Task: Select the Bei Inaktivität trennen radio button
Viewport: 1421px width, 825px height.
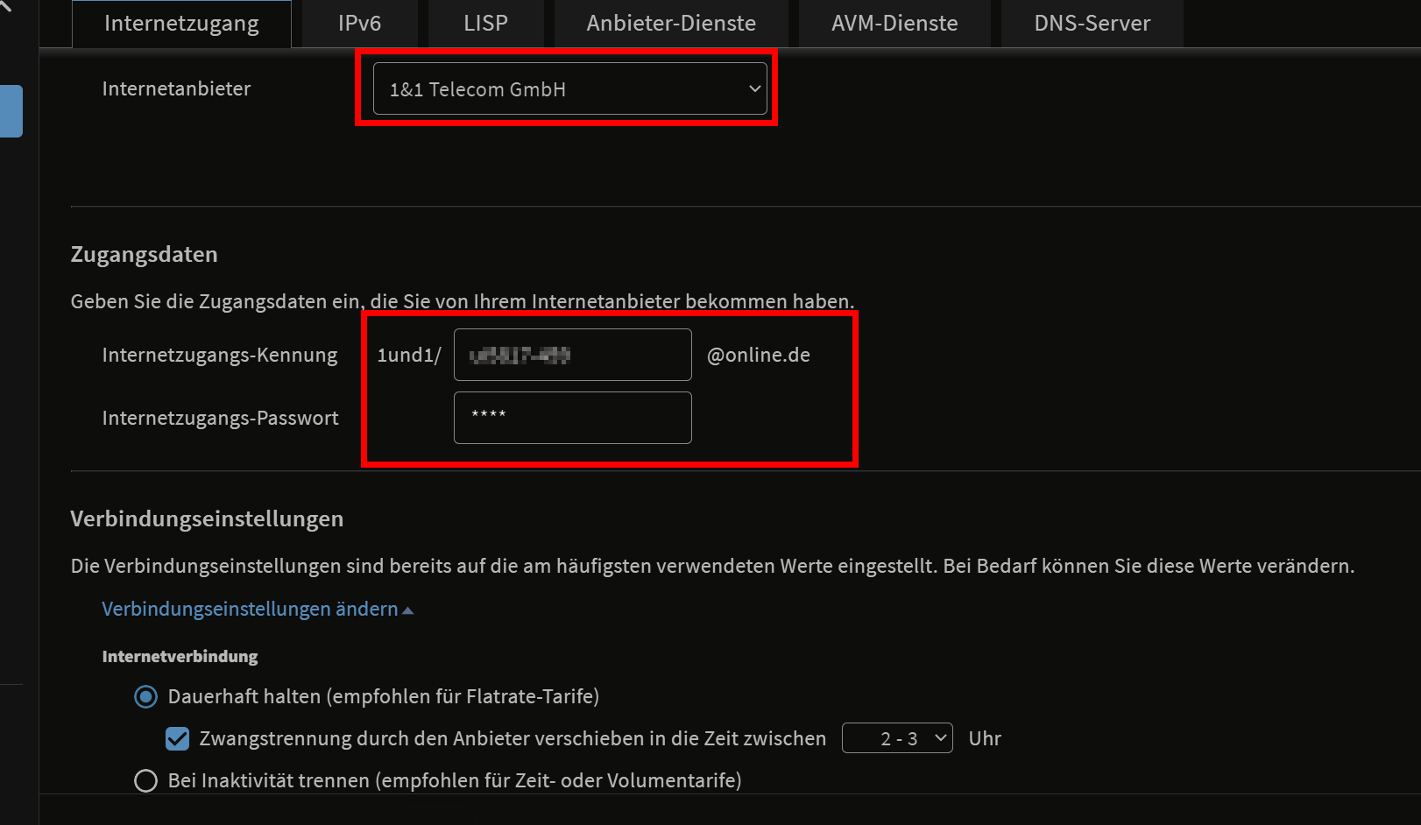Action: click(145, 780)
